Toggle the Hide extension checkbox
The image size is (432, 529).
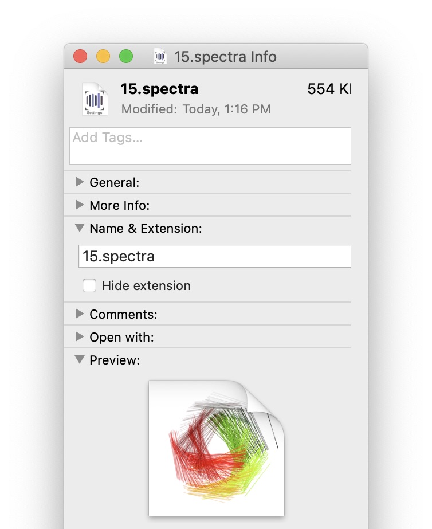pyautogui.click(x=89, y=285)
